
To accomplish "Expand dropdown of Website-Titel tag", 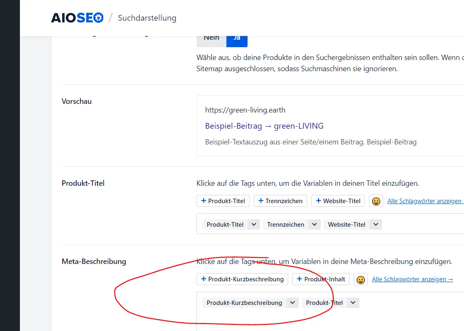I will pos(376,224).
